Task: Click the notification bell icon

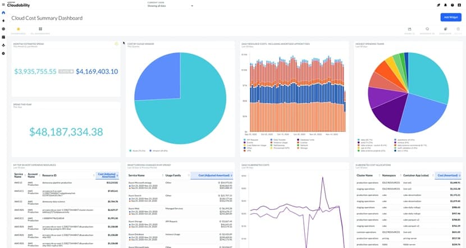Action: pos(445,5)
